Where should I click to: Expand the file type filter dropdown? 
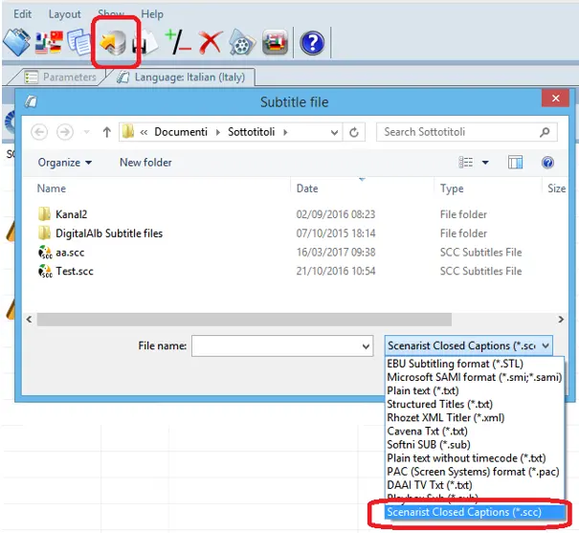(x=468, y=345)
